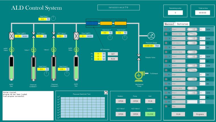The height and width of the screenshot is (122, 216).
Task: Click the Remaining cycles input field
Action: 175,13
